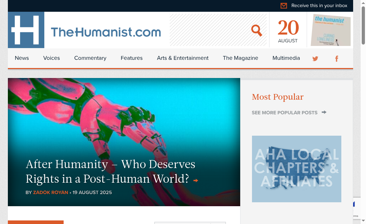Screen dimensions: 366x224
Task: Click the envelope icon in top bar
Action: click(x=283, y=6)
